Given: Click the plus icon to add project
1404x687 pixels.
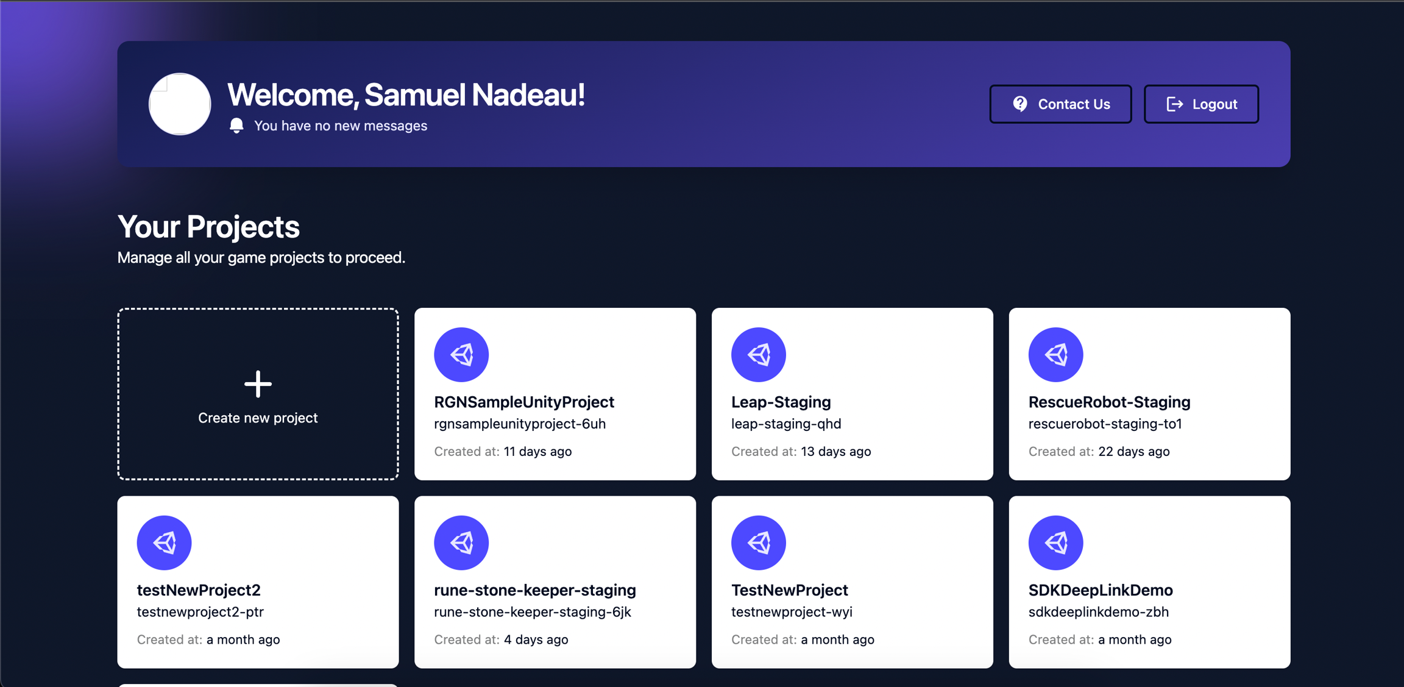Looking at the screenshot, I should point(258,384).
